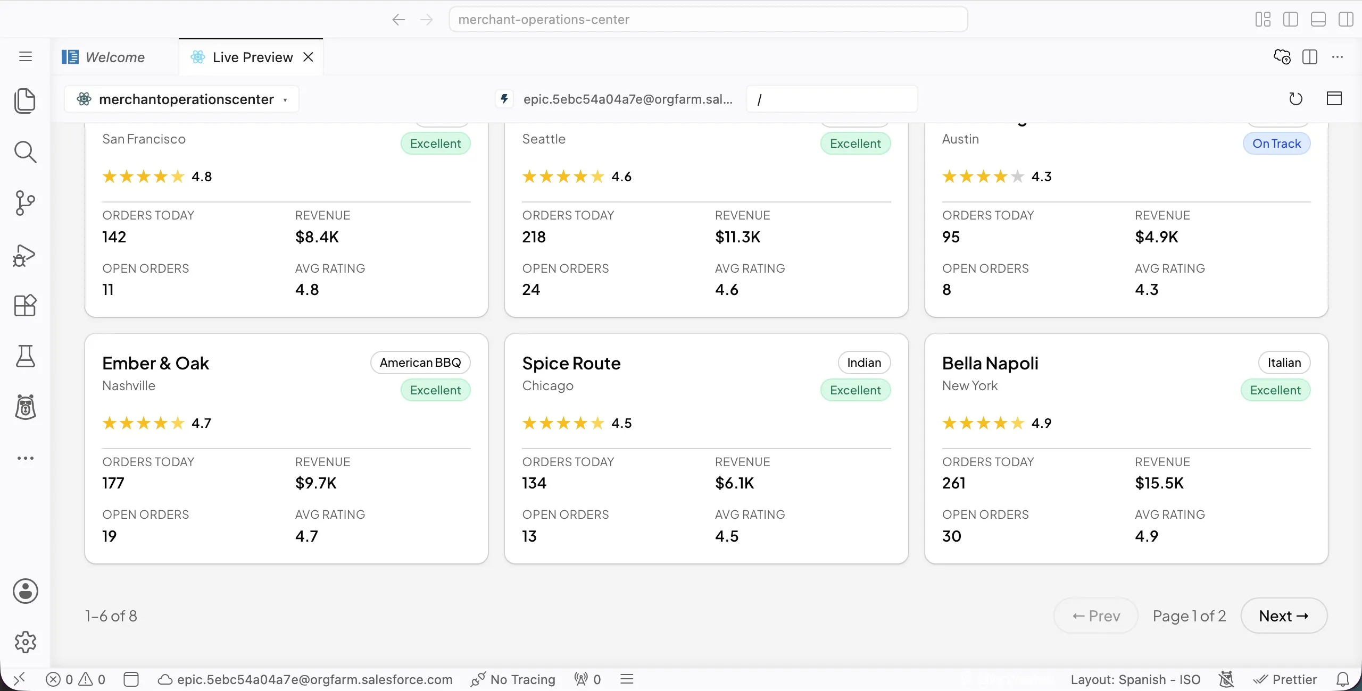1362x691 pixels.
Task: Click the Layout: Spanish - ISO status item
Action: click(x=1135, y=679)
